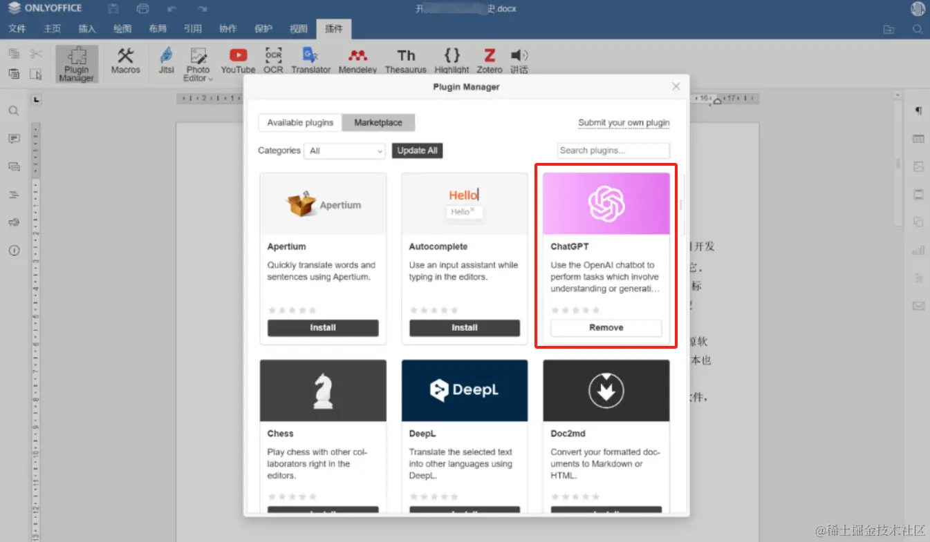Viewport: 930px width, 542px height.
Task: Remove the ChatGPT plugin
Action: point(606,328)
